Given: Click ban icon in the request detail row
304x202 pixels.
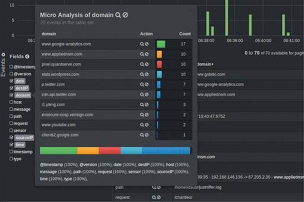Looking at the screenshot, I should pos(159,197).
